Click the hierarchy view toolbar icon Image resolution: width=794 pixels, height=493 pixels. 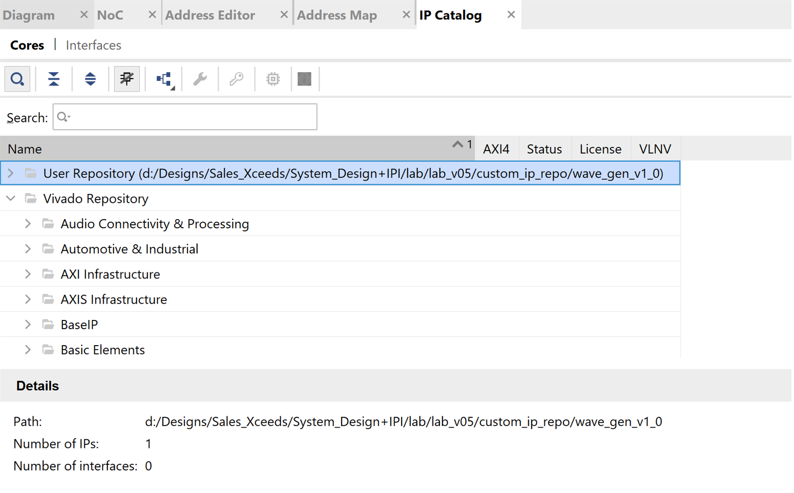click(x=164, y=79)
